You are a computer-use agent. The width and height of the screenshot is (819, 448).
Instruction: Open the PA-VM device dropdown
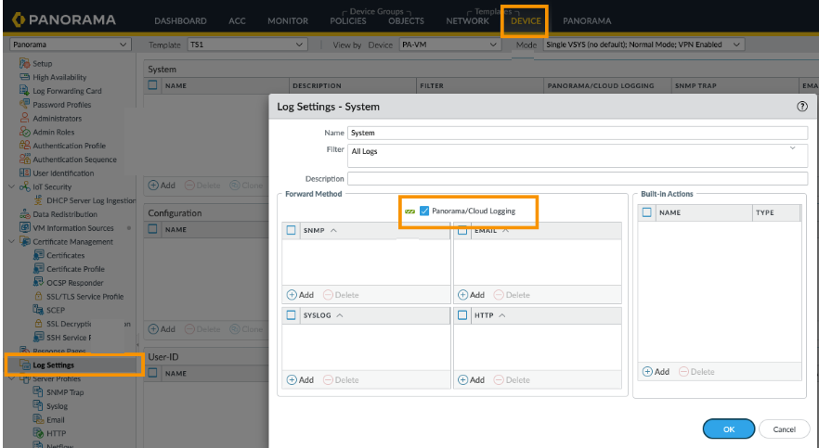[450, 45]
